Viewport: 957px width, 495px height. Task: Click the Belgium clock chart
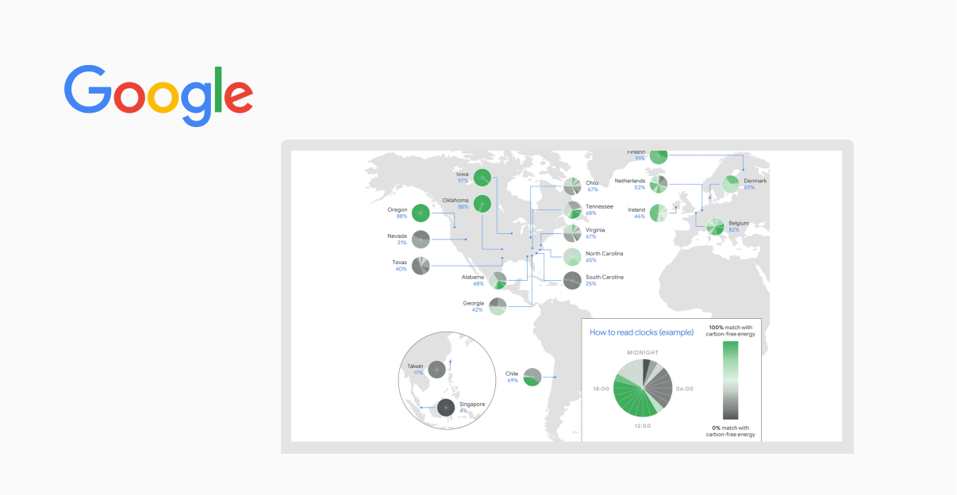(716, 227)
